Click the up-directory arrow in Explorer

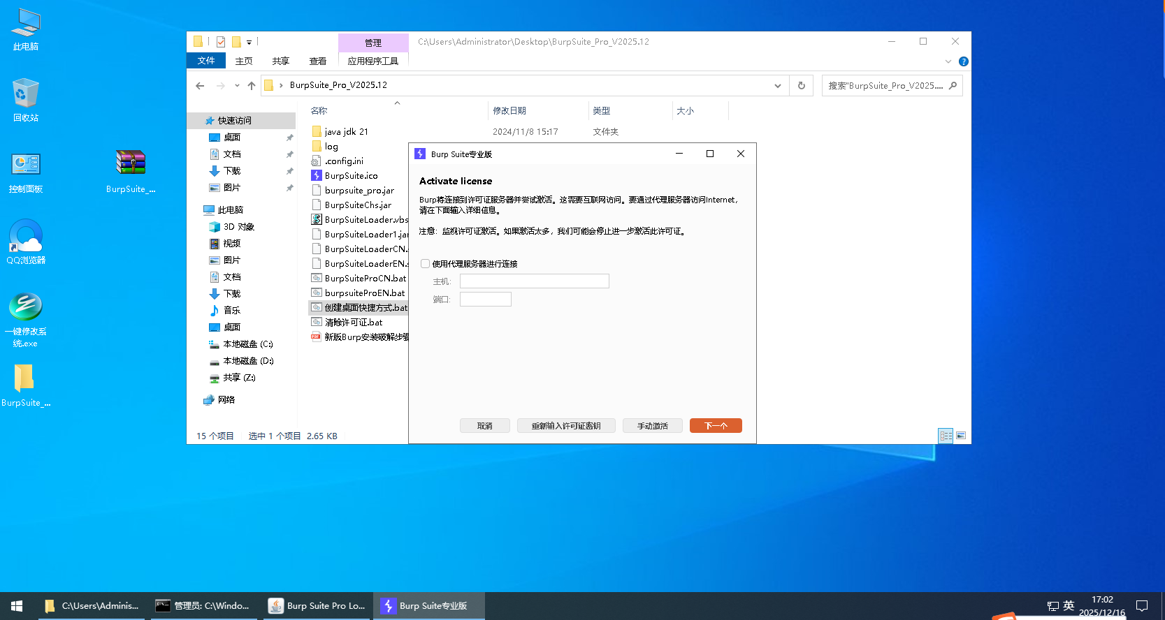pos(252,86)
